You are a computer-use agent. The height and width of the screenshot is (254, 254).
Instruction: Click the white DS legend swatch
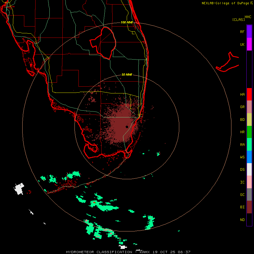(249, 169)
